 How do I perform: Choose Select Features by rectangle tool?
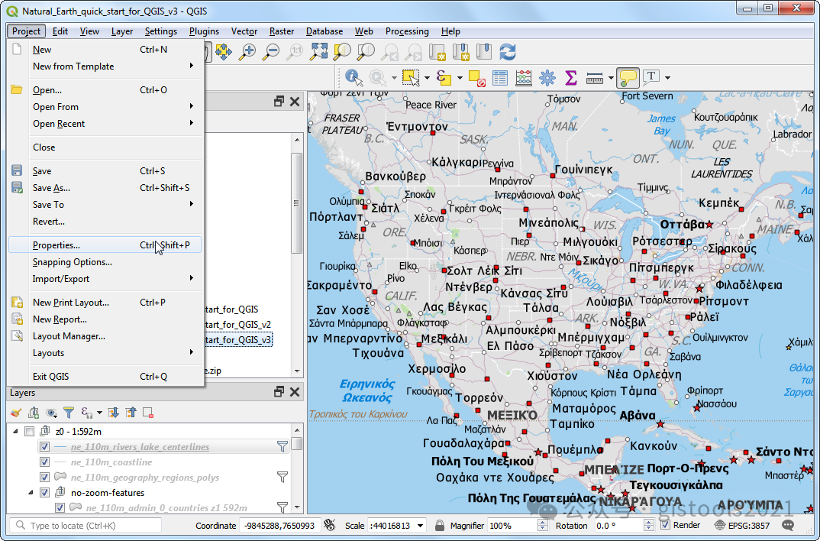coord(411,78)
